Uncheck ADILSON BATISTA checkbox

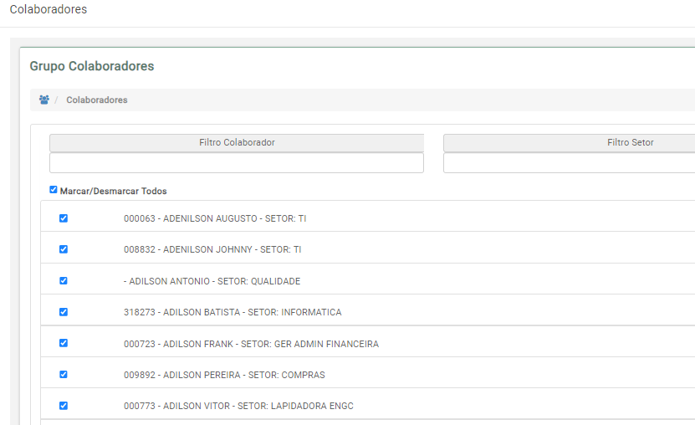tap(64, 312)
